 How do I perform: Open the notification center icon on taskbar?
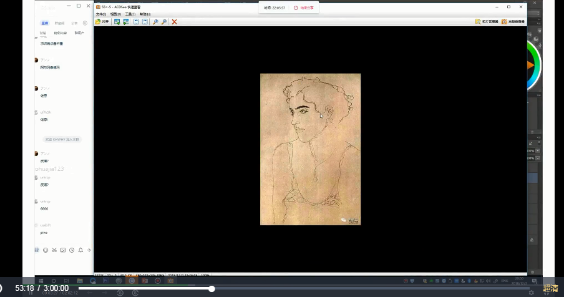pyautogui.click(x=534, y=281)
